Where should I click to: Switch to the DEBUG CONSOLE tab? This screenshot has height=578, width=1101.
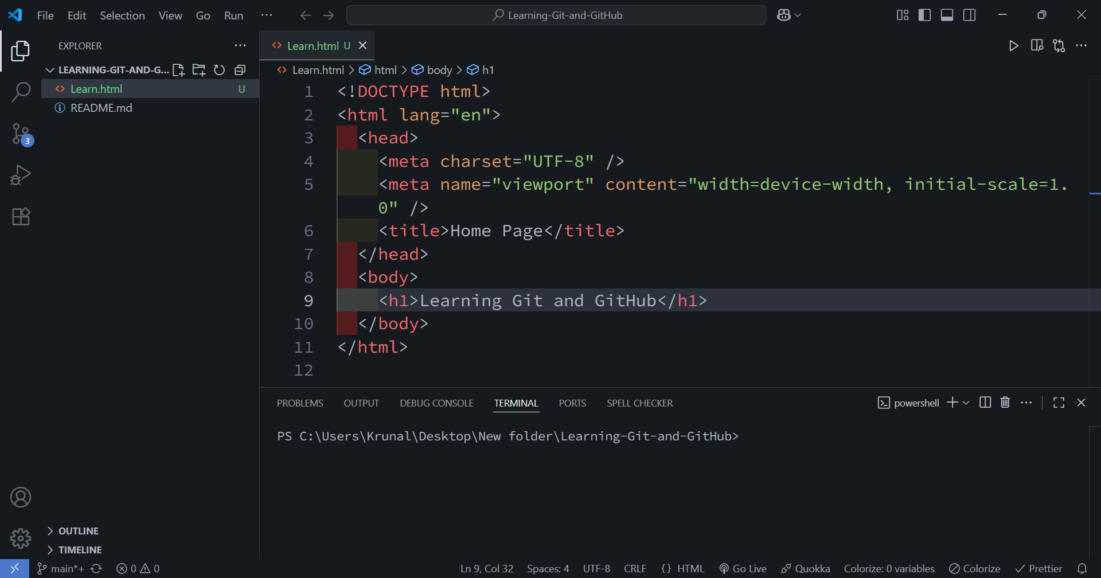click(x=436, y=403)
